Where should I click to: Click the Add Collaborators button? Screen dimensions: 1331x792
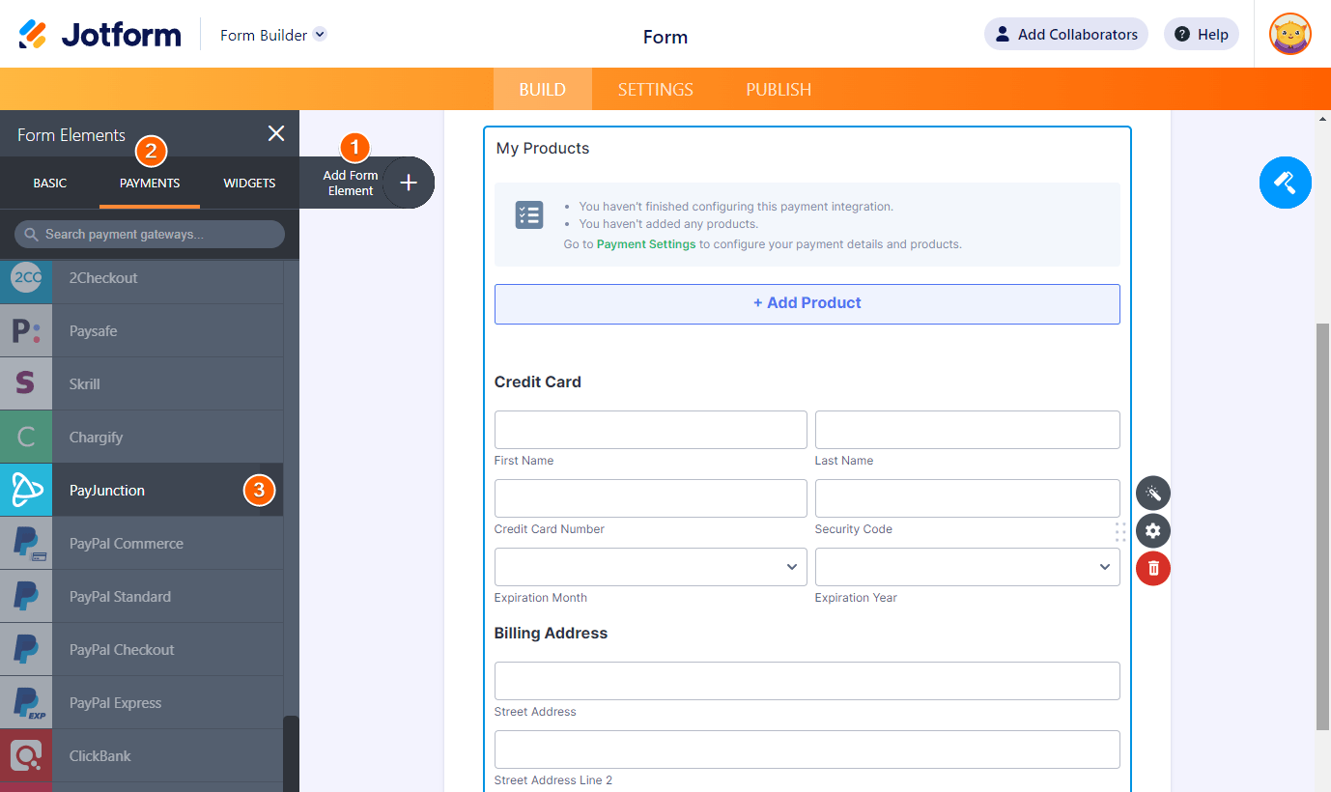(x=1066, y=35)
